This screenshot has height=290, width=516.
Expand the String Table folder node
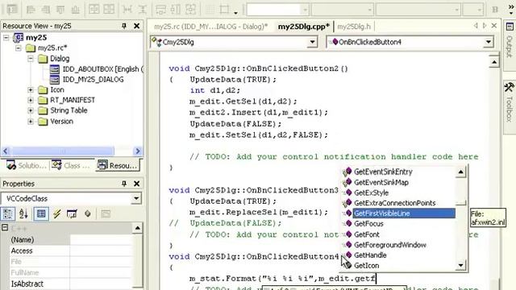pos(31,110)
